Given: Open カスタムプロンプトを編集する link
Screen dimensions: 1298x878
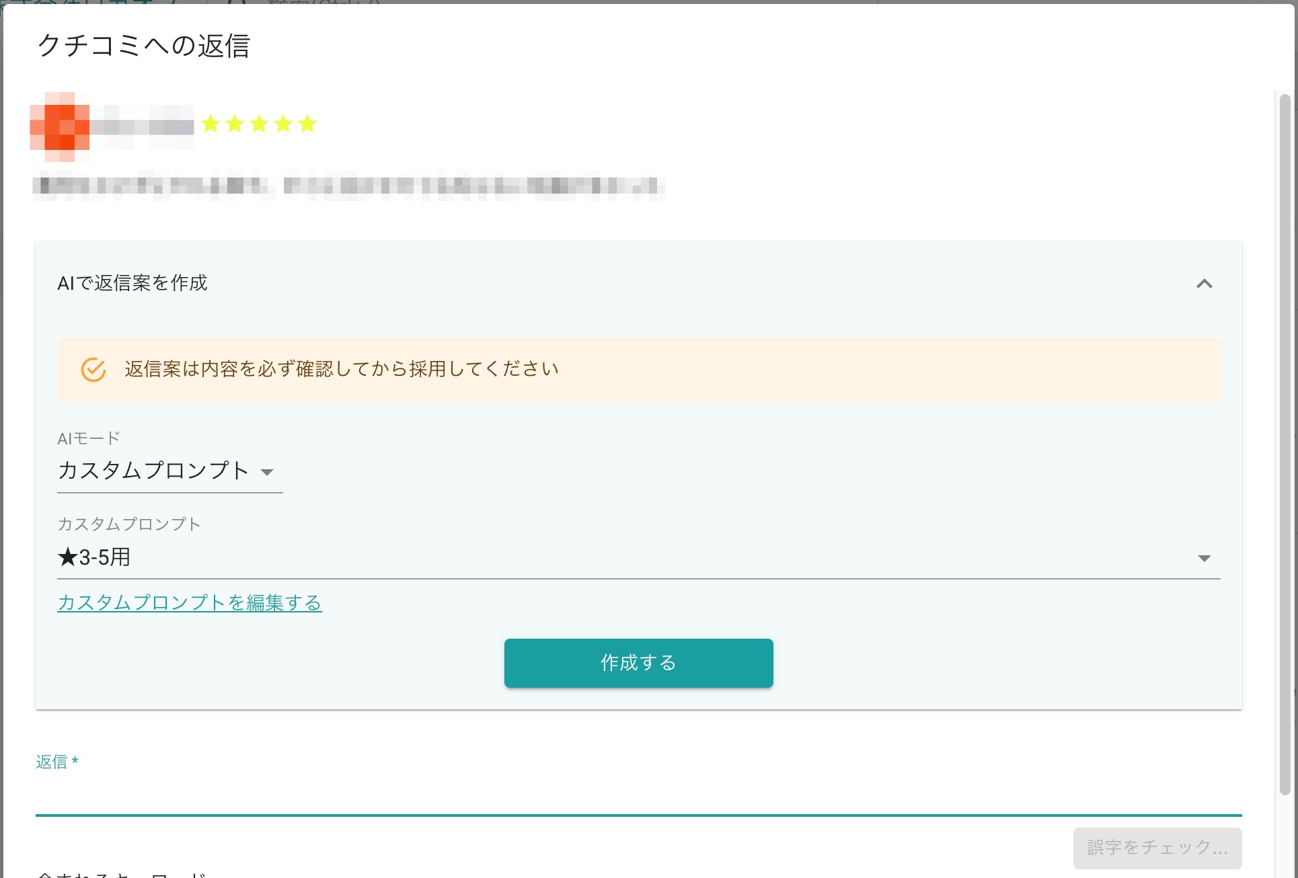Looking at the screenshot, I should tap(190, 602).
